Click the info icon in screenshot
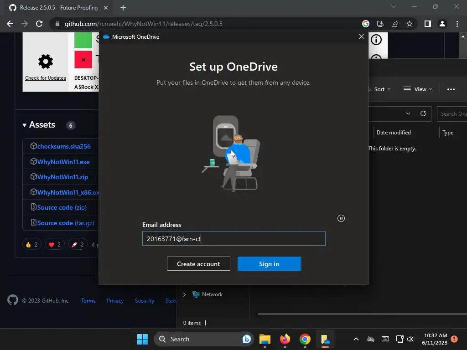Viewport: 467px width, 350px height. (x=376, y=40)
